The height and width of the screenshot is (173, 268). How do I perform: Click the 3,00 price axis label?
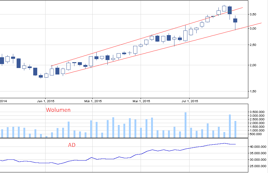pos(254,29)
